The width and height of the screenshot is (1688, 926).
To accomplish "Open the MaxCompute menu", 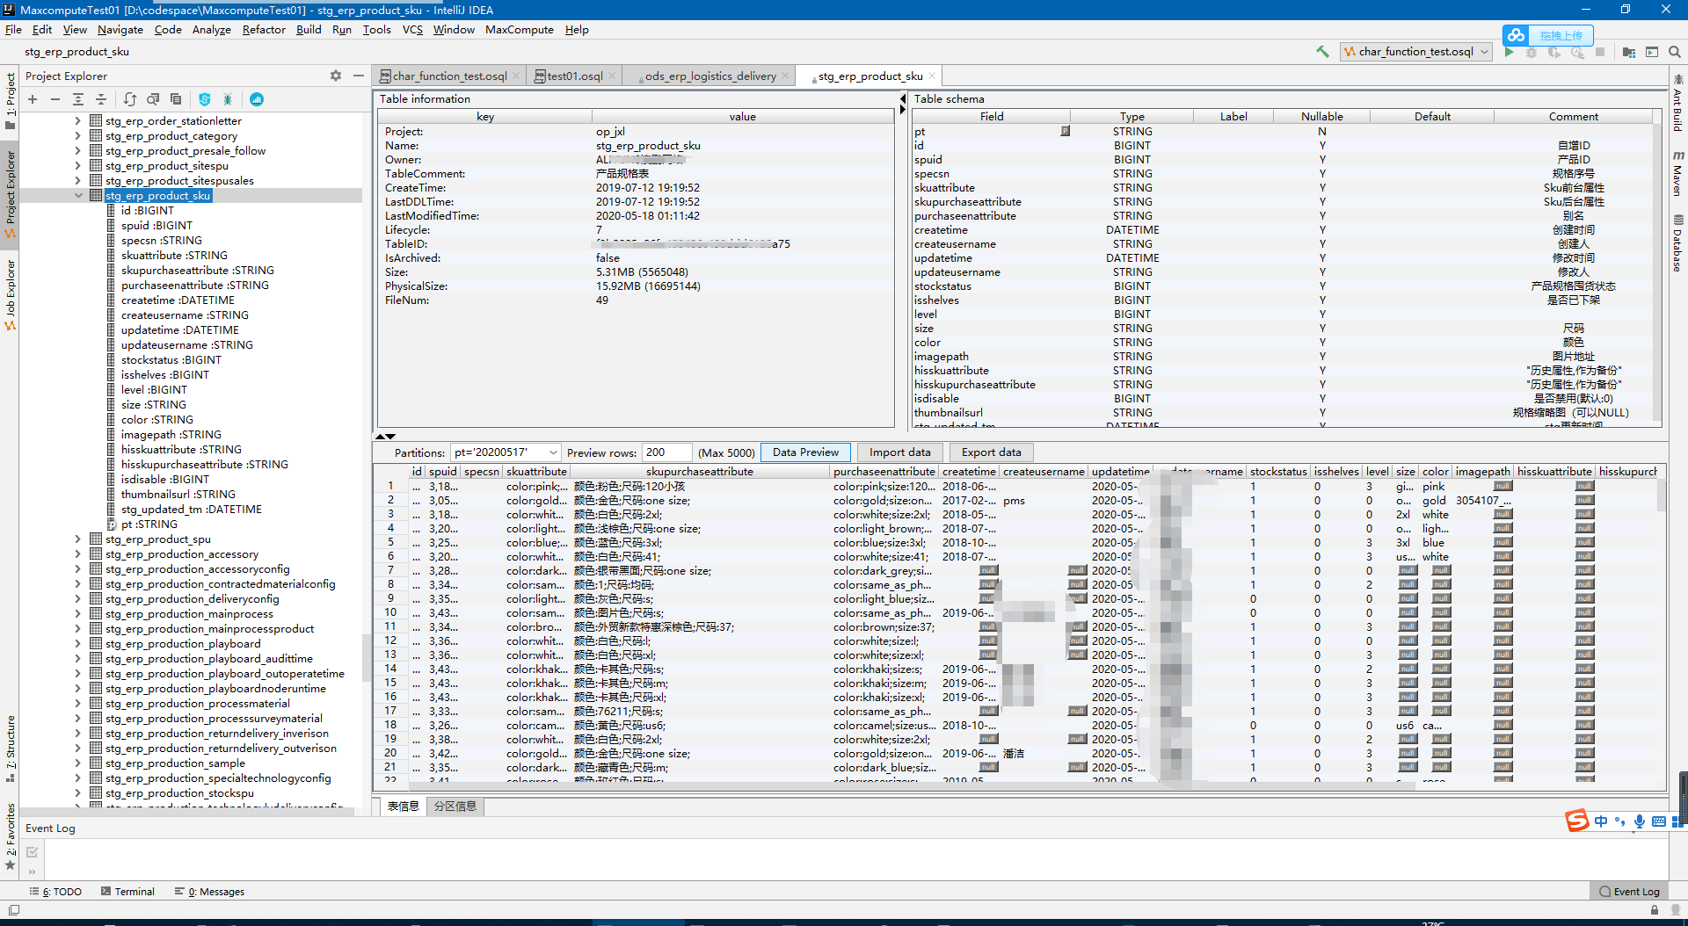I will tap(519, 29).
